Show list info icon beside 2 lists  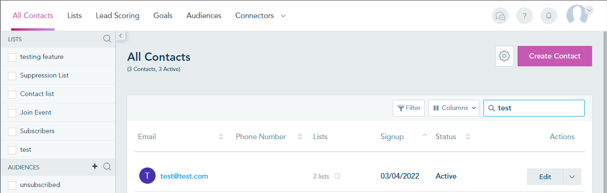(338, 176)
